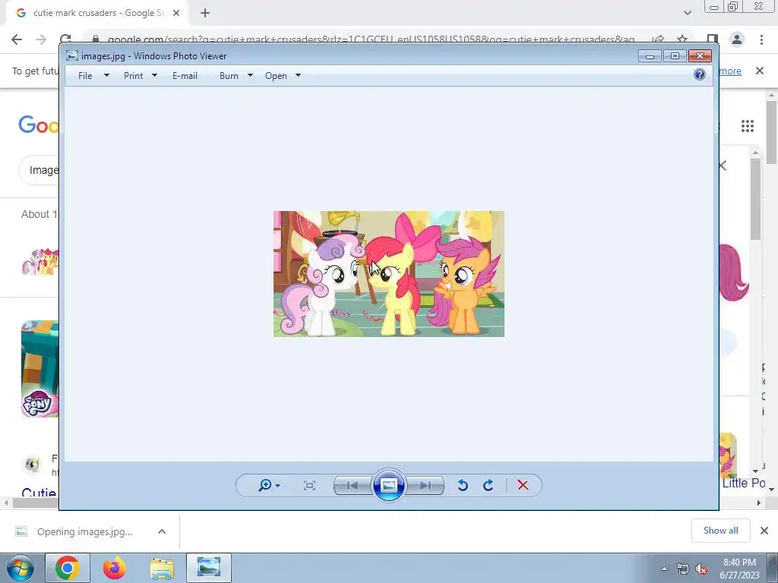The width and height of the screenshot is (778, 583).
Task: Expand the Open dropdown arrow
Action: 298,76
